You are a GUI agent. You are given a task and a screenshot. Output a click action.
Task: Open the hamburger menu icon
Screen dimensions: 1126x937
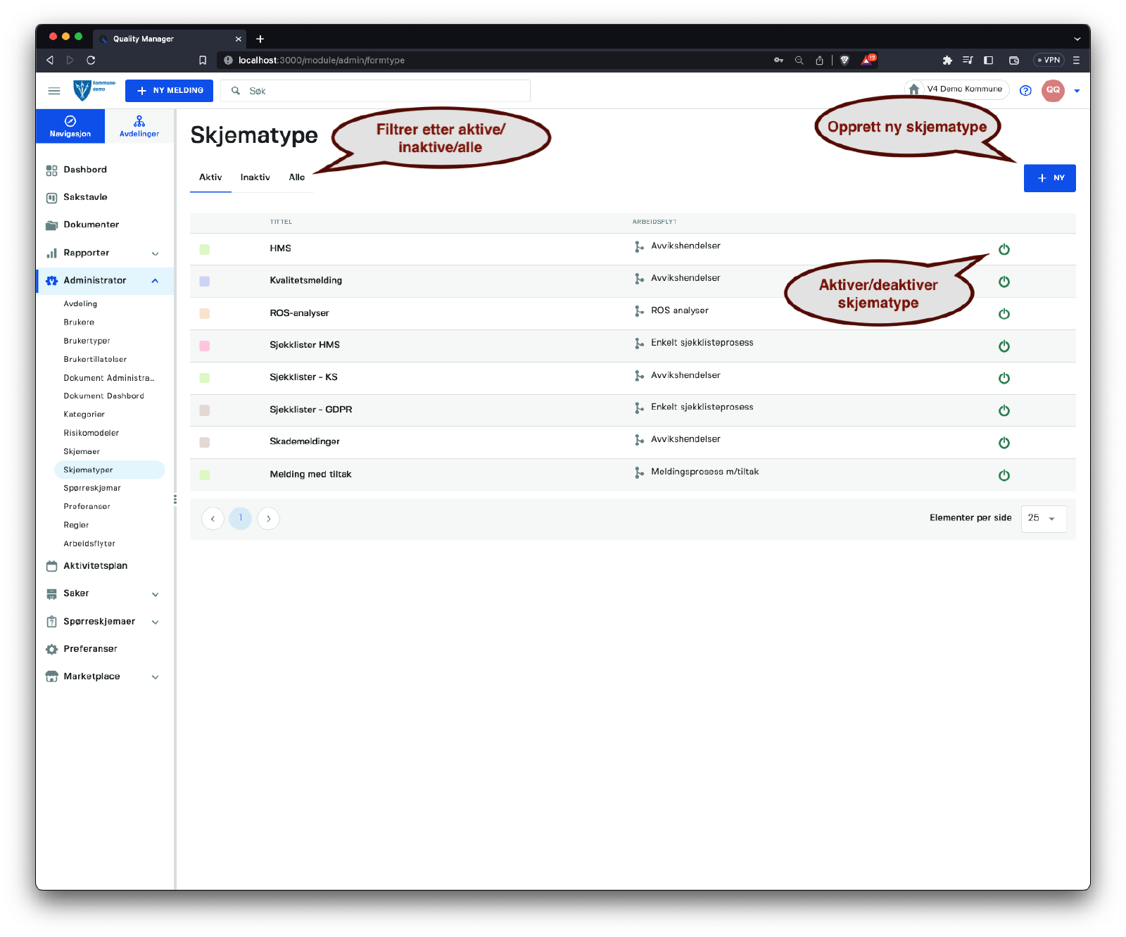pos(54,91)
